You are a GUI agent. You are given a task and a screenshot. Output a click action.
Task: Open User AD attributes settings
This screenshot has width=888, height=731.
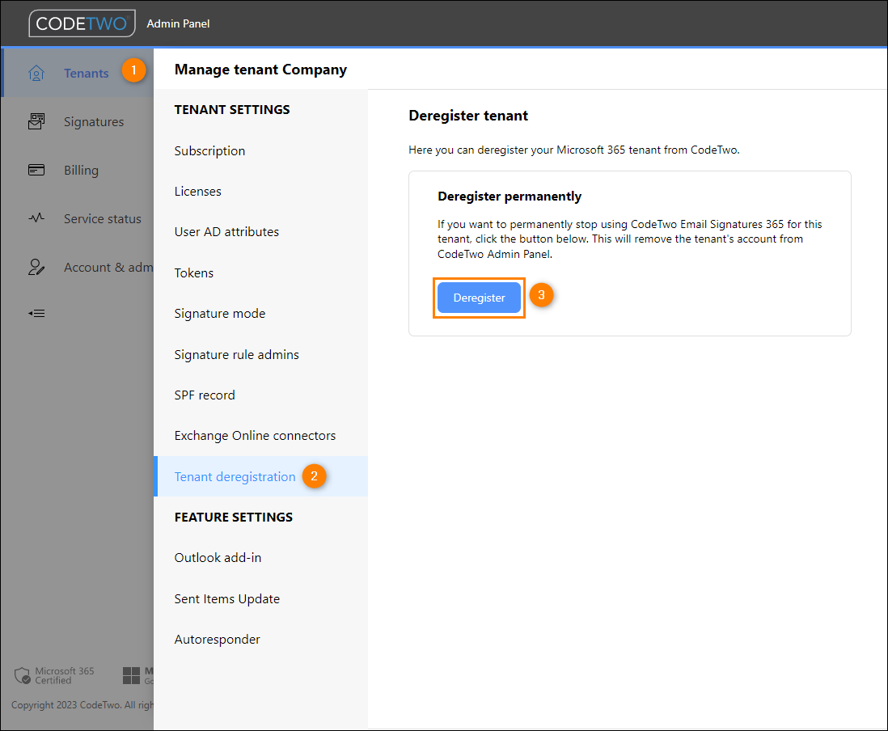click(260, 232)
